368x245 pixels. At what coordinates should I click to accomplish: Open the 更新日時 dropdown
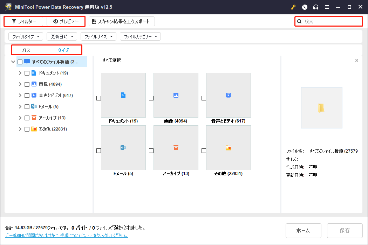coord(62,36)
